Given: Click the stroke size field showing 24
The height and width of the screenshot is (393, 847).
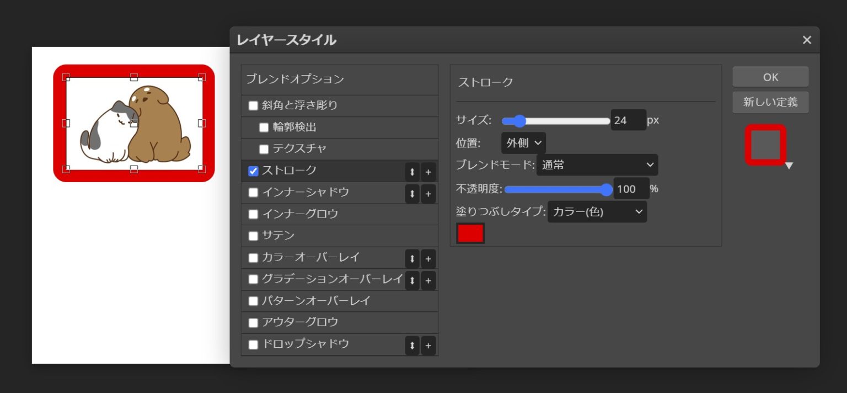Looking at the screenshot, I should click(x=628, y=120).
